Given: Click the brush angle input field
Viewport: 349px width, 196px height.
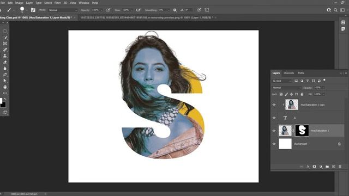Looking at the screenshot, I should coord(188,10).
